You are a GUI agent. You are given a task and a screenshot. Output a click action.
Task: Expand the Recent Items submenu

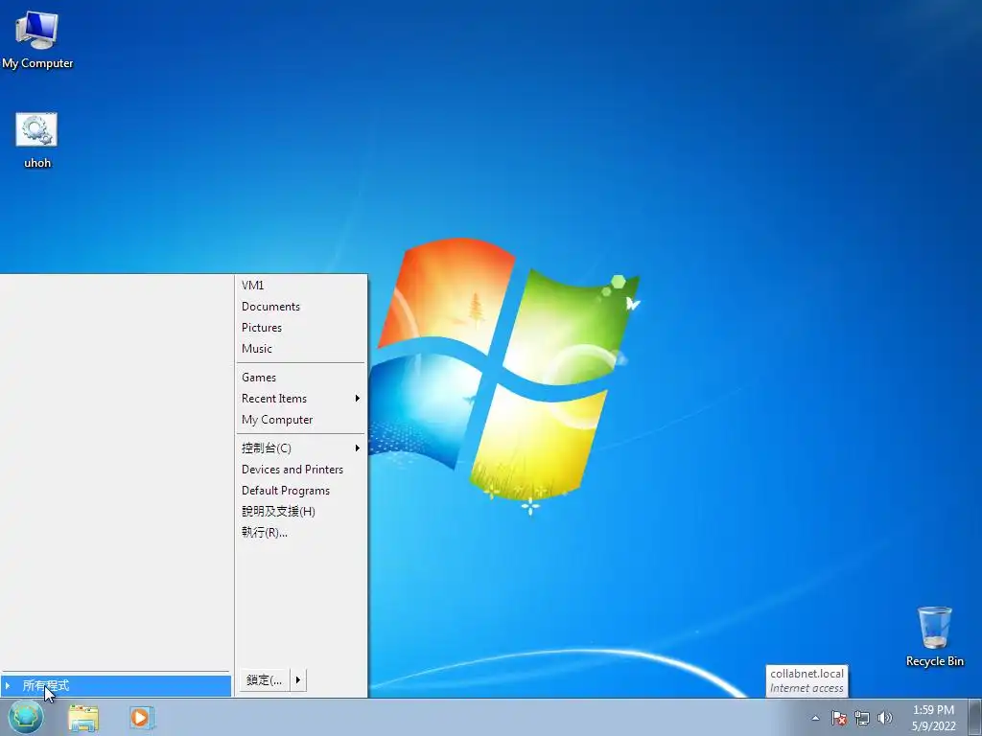click(300, 399)
